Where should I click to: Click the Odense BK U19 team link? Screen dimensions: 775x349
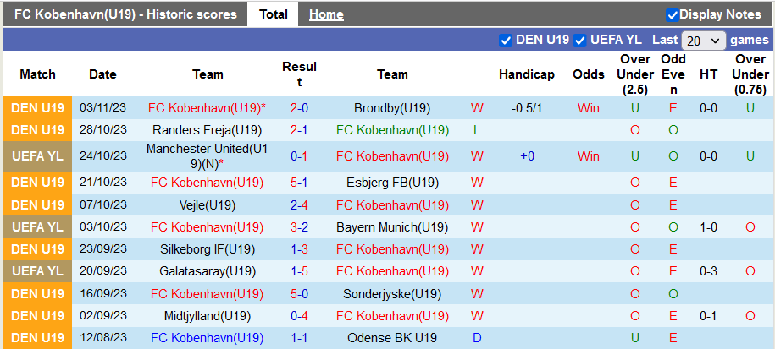pyautogui.click(x=392, y=338)
